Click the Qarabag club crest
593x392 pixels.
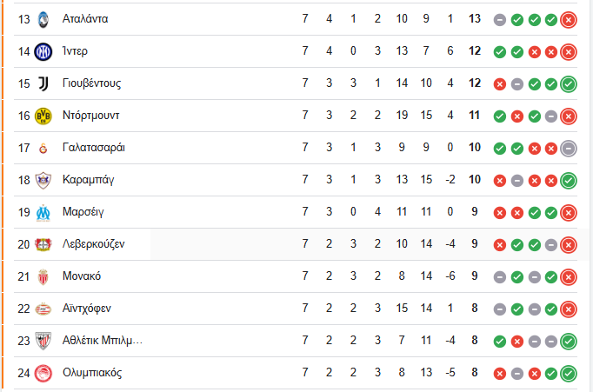tap(43, 180)
